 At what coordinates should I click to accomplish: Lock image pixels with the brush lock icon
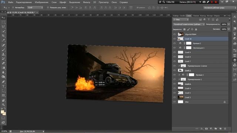click(188, 29)
